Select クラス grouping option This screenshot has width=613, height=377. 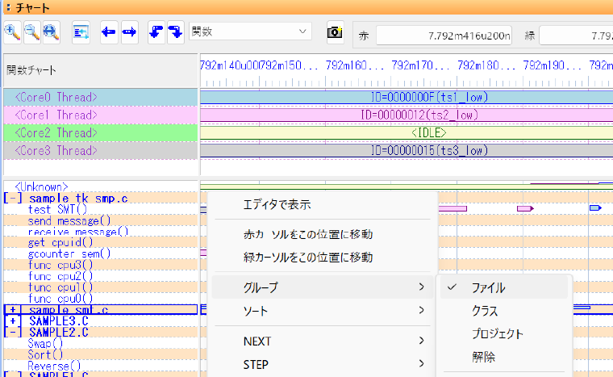(x=504, y=311)
